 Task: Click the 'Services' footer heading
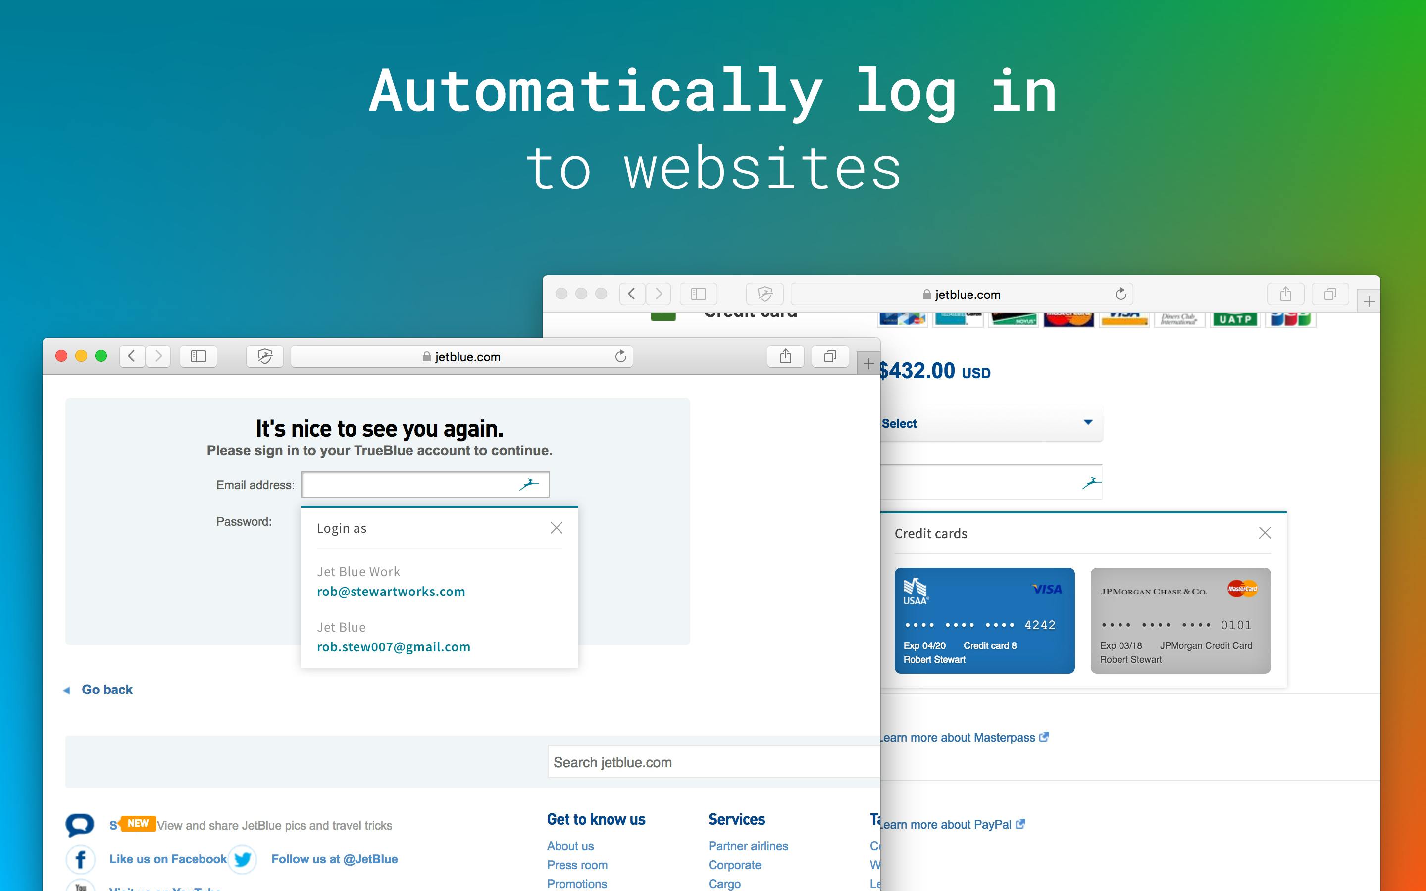[x=737, y=819]
